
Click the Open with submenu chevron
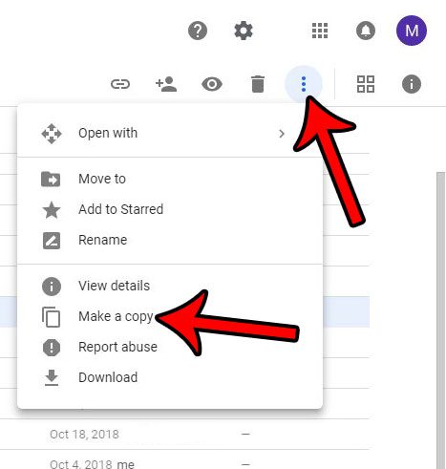click(x=282, y=134)
